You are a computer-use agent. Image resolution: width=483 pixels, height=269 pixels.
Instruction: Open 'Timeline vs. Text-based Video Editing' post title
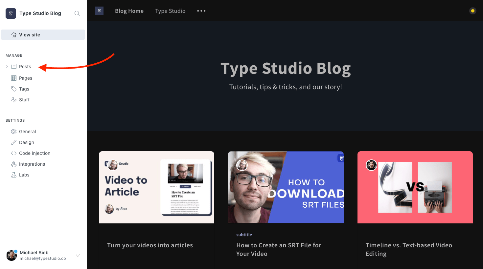click(x=409, y=249)
